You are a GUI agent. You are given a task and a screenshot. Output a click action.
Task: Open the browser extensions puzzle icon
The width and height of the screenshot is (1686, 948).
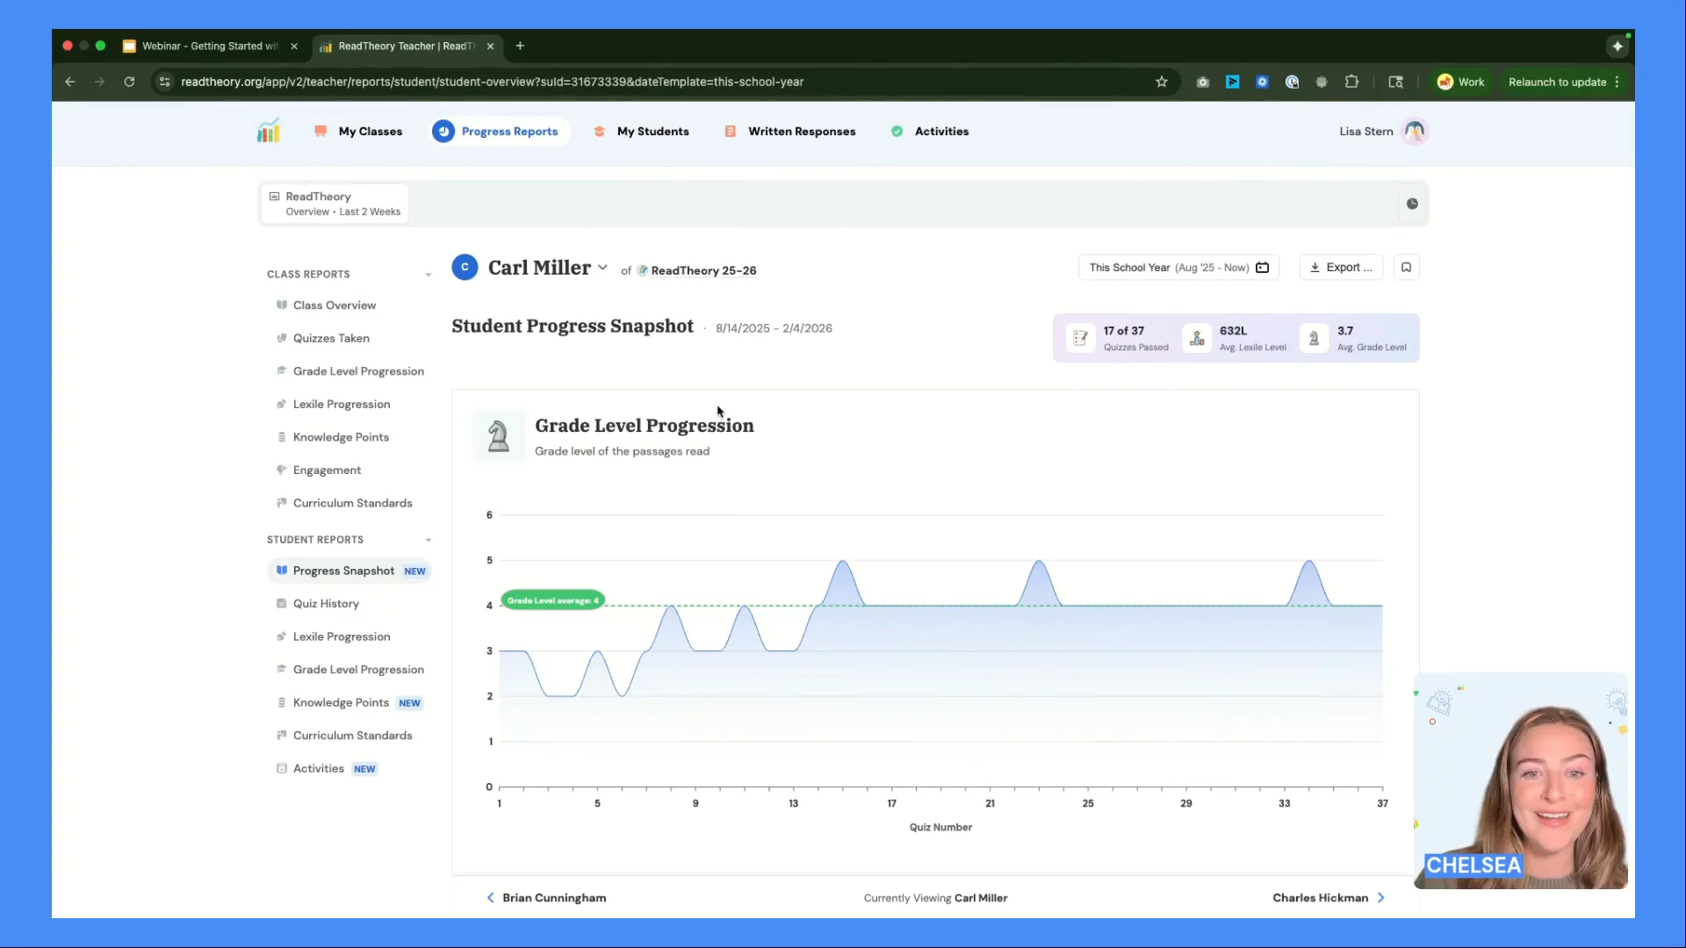click(1351, 82)
